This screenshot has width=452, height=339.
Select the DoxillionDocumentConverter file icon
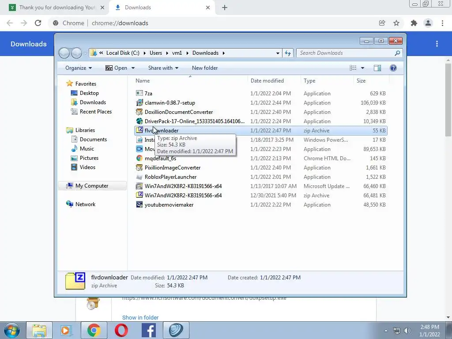(x=139, y=112)
